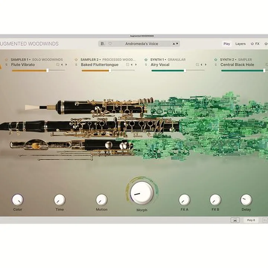The width and height of the screenshot is (268, 268).
Task: Click the Sampler 1 Solo Woodwinds label
Action: (x=37, y=60)
